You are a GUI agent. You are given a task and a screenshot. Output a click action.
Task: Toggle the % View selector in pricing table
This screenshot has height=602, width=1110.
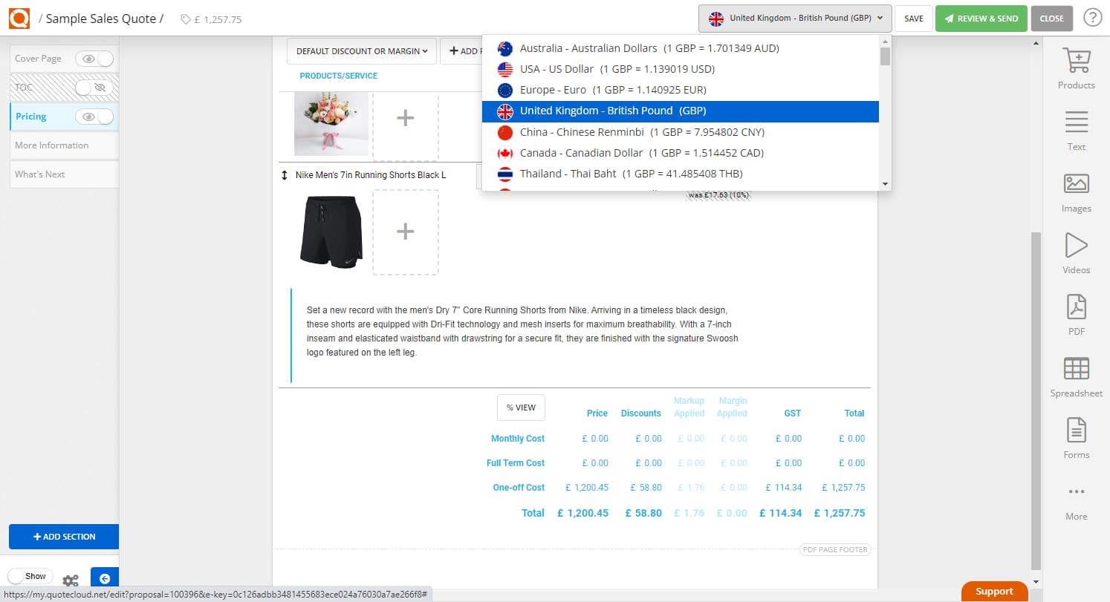tap(521, 407)
